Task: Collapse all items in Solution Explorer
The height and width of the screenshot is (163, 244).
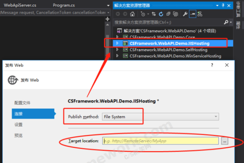Action: pos(168,14)
